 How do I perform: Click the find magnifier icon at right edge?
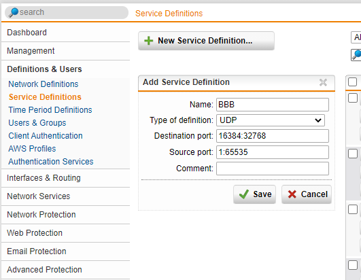[356, 55]
